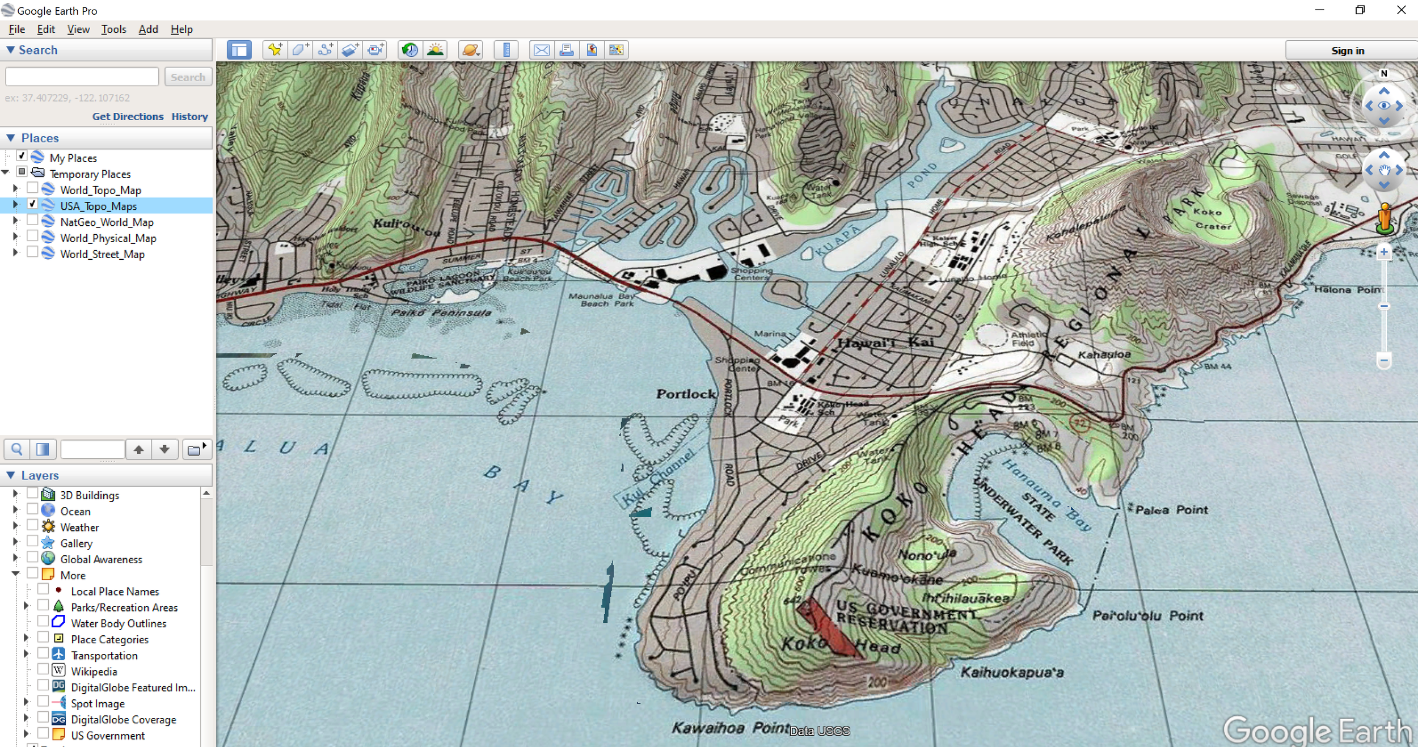Viewport: 1418px width, 747px height.
Task: Uncheck the USA_Topo_Maps layer
Action: 33,204
